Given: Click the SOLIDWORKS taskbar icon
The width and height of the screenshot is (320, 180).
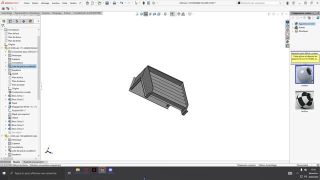Looking at the screenshot, I should coord(102,170).
